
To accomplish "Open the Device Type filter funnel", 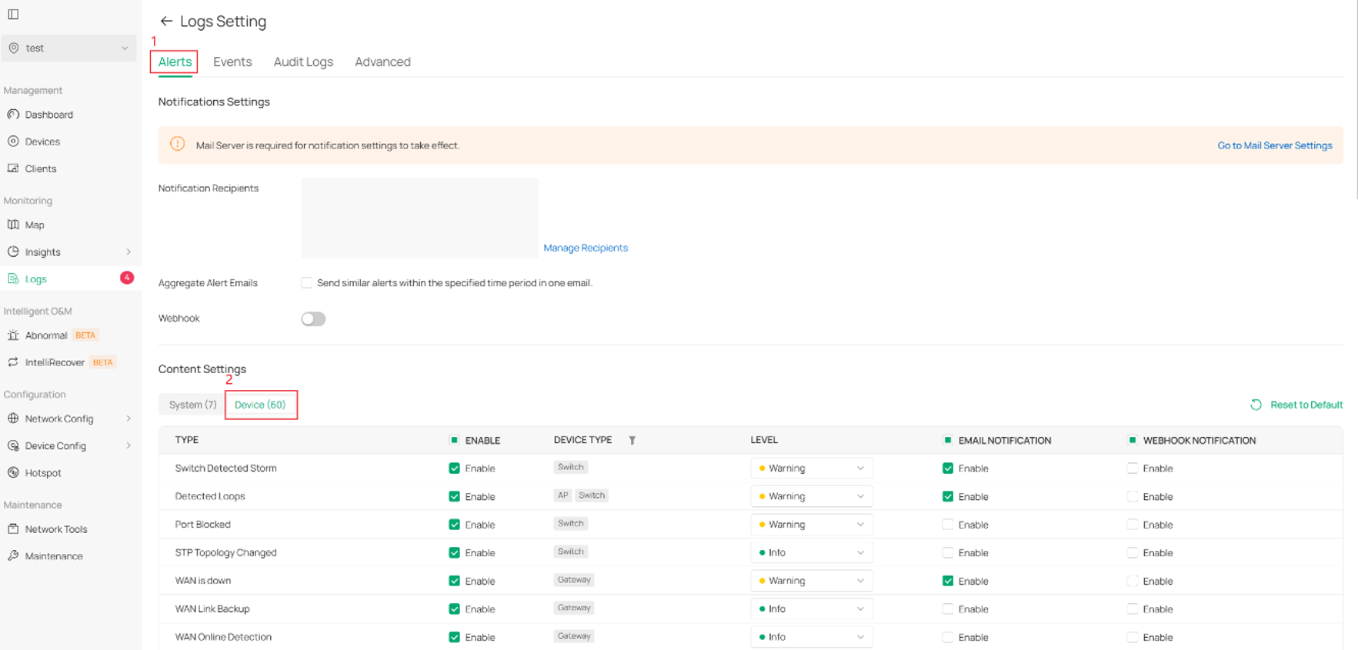I will [x=632, y=441].
